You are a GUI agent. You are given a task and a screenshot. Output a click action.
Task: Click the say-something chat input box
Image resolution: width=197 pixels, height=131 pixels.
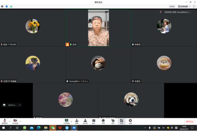point(12,105)
